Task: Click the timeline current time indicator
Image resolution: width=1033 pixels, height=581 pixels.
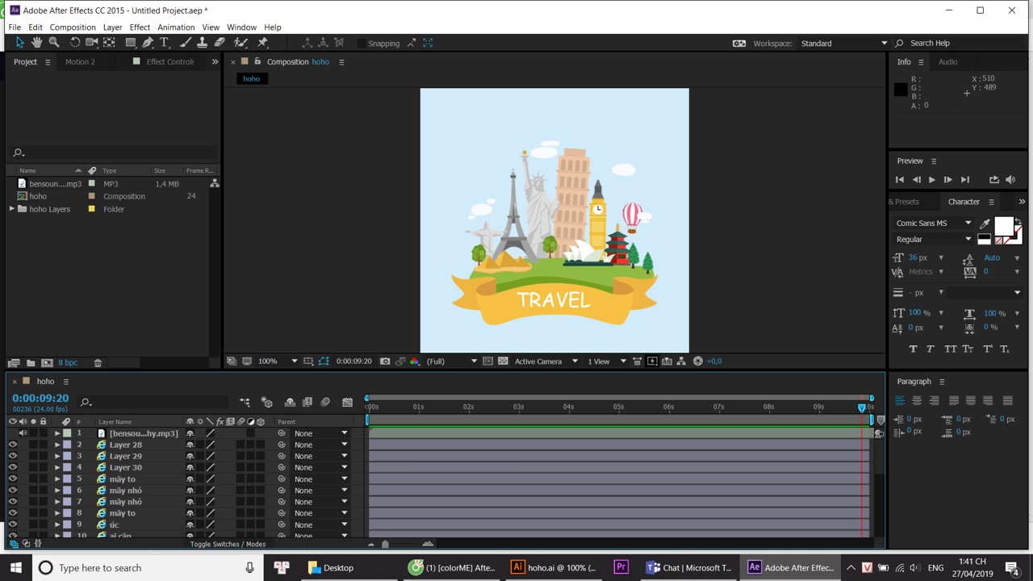Action: coord(862,408)
